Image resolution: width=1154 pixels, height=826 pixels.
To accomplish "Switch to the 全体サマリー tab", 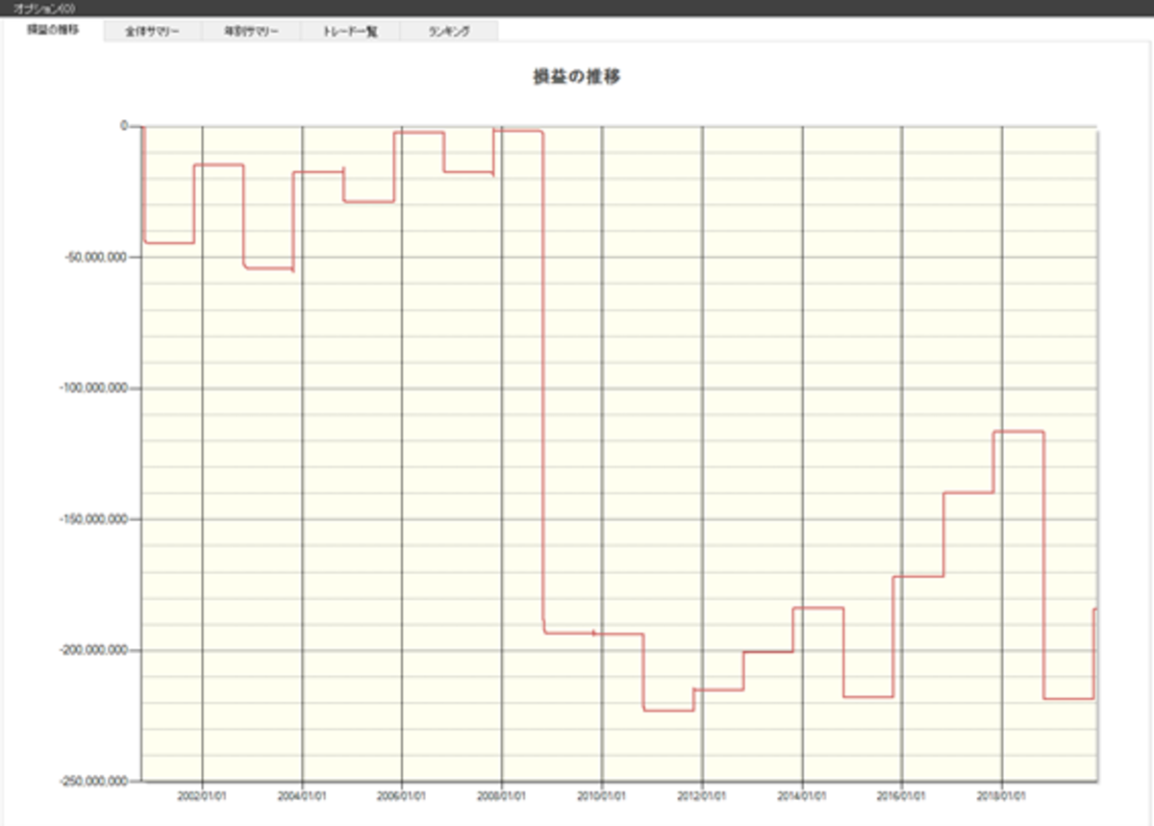I will pos(152,31).
